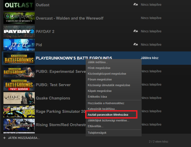Choose 'Eltávolítás...' from context menu

click(x=96, y=126)
